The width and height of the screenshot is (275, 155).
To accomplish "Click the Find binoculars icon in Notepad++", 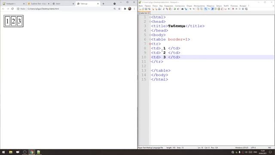I will [x=182, y=9].
